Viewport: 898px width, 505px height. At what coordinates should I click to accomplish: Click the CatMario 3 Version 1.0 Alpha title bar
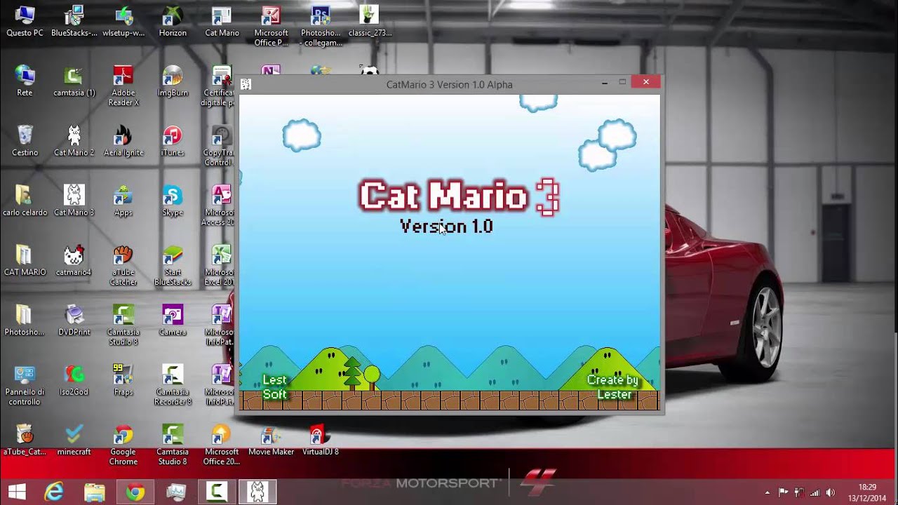(x=449, y=84)
